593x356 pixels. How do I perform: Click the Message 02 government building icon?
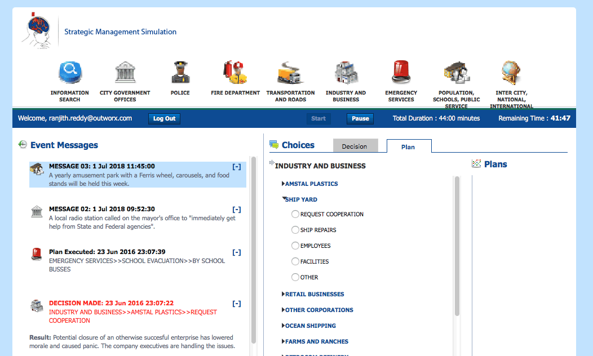click(x=37, y=211)
